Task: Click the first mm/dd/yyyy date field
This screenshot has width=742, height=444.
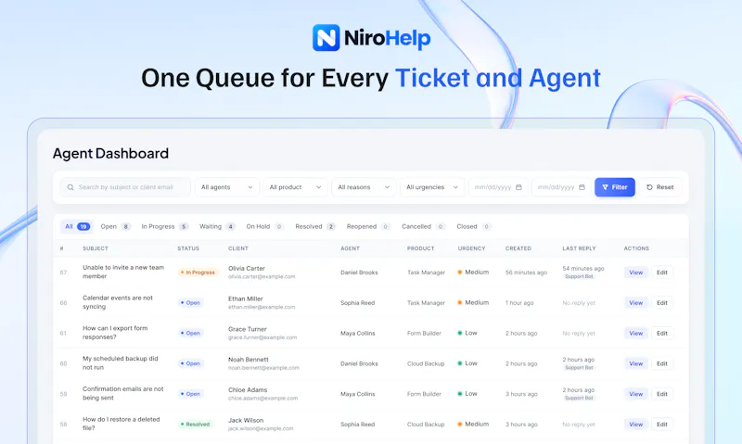Action: (x=498, y=187)
